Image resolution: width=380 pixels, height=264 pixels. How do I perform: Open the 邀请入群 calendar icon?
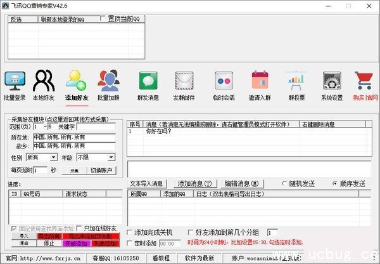coord(260,86)
